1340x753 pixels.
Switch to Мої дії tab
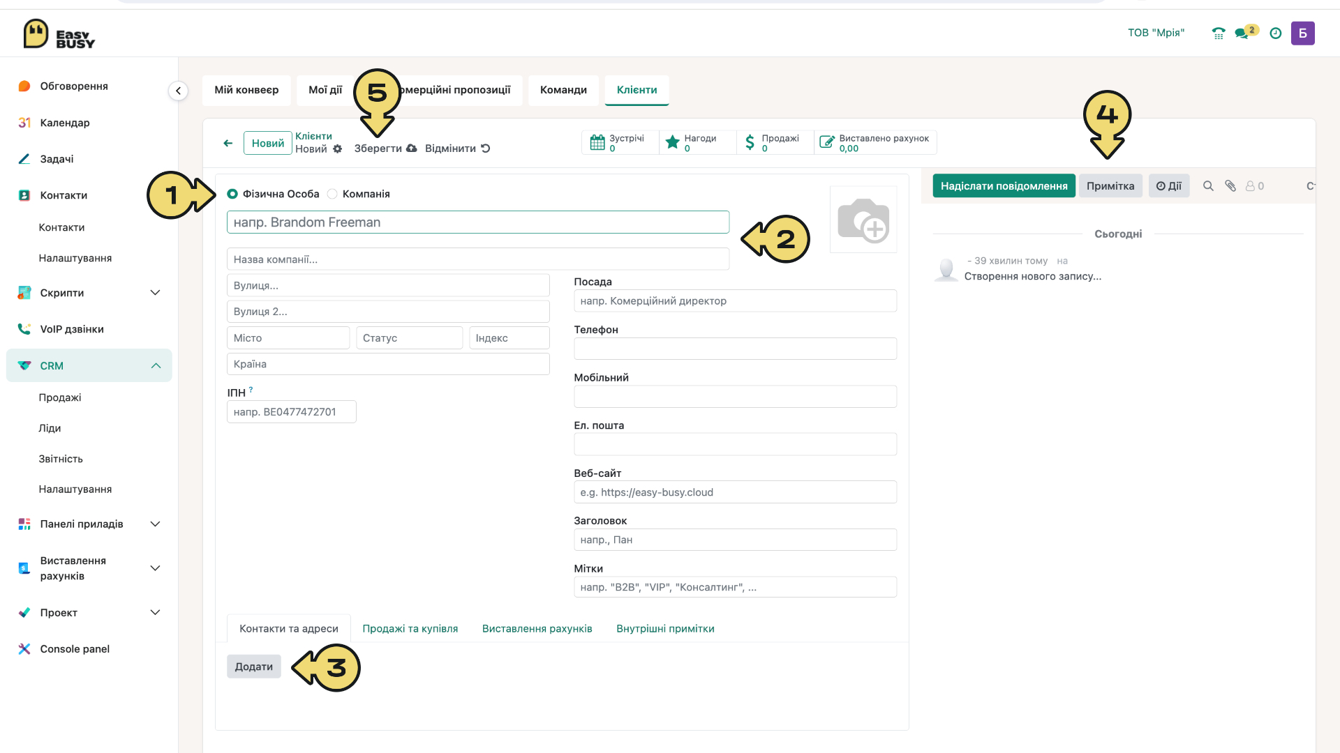325,90
